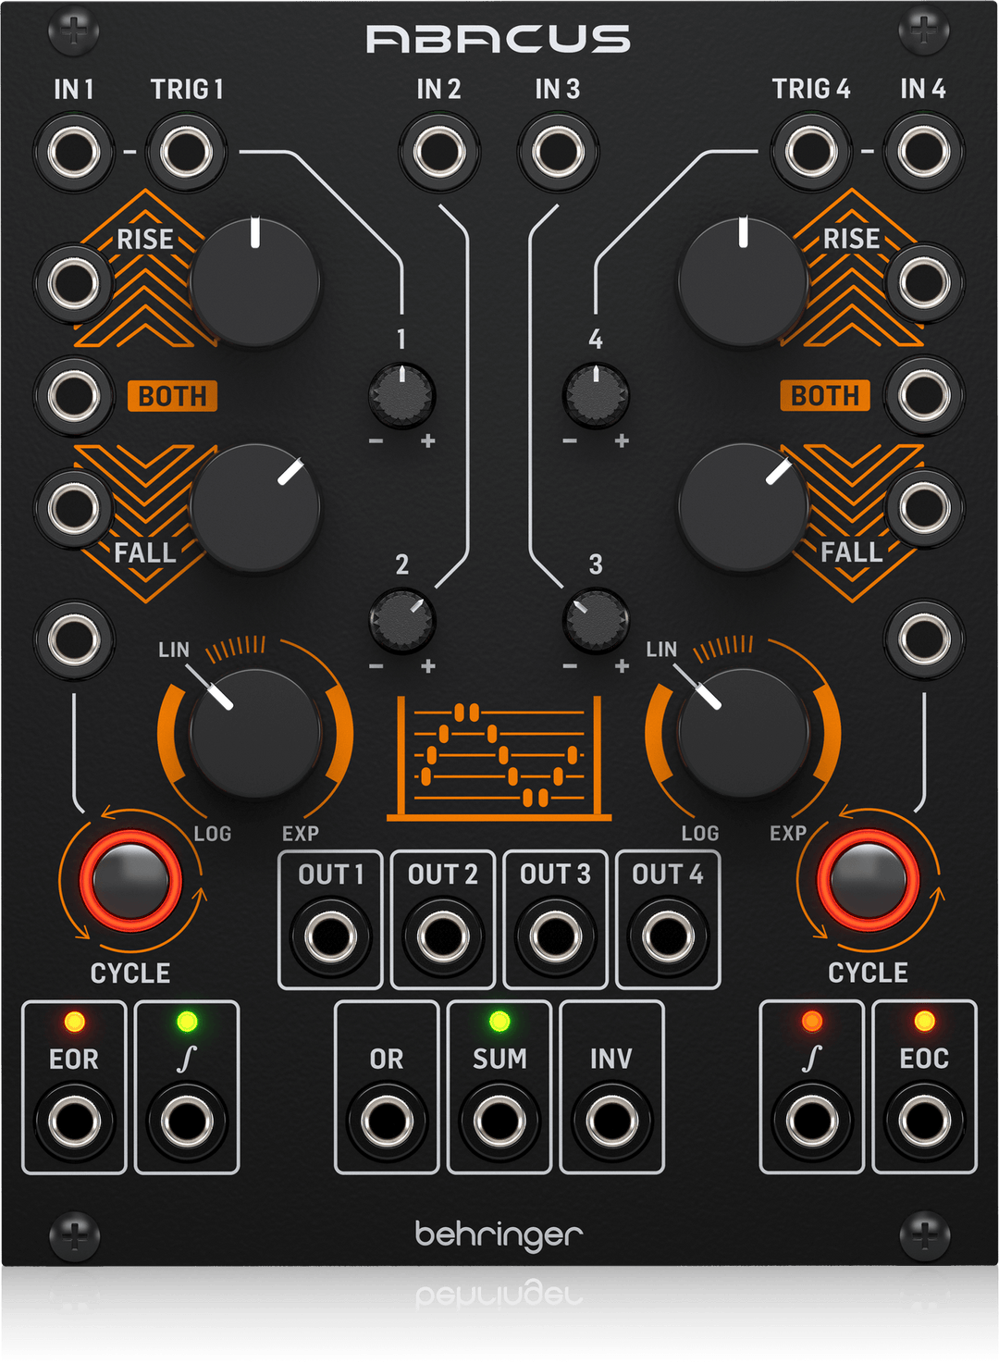The image size is (999, 1364).
Task: Click the SUM output jack
Action: 499,1121
